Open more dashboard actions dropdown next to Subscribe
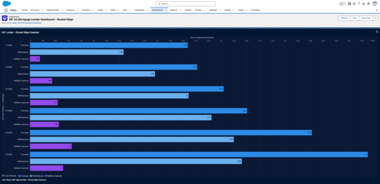This screenshot has width=380, height=184. (375, 18)
